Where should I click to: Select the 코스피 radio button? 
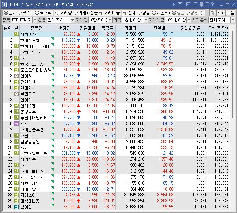pyautogui.click(x=20, y=13)
